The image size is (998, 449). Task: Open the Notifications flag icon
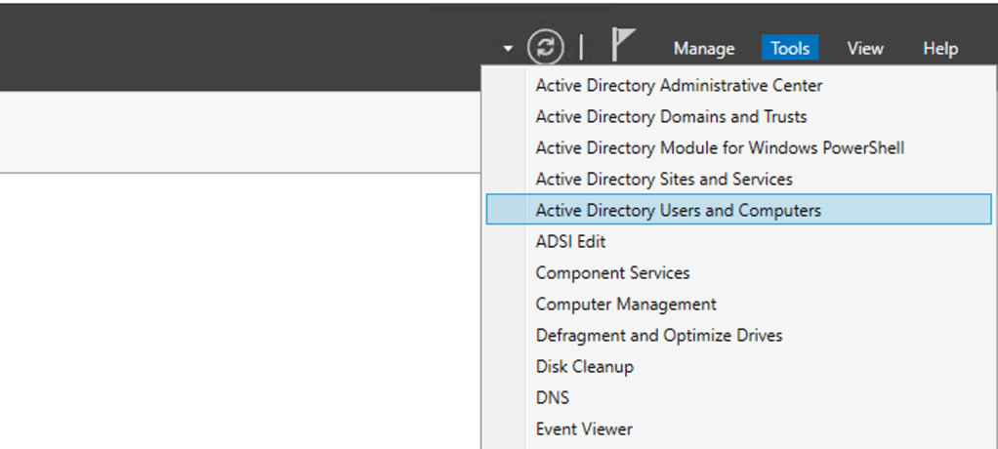click(622, 46)
